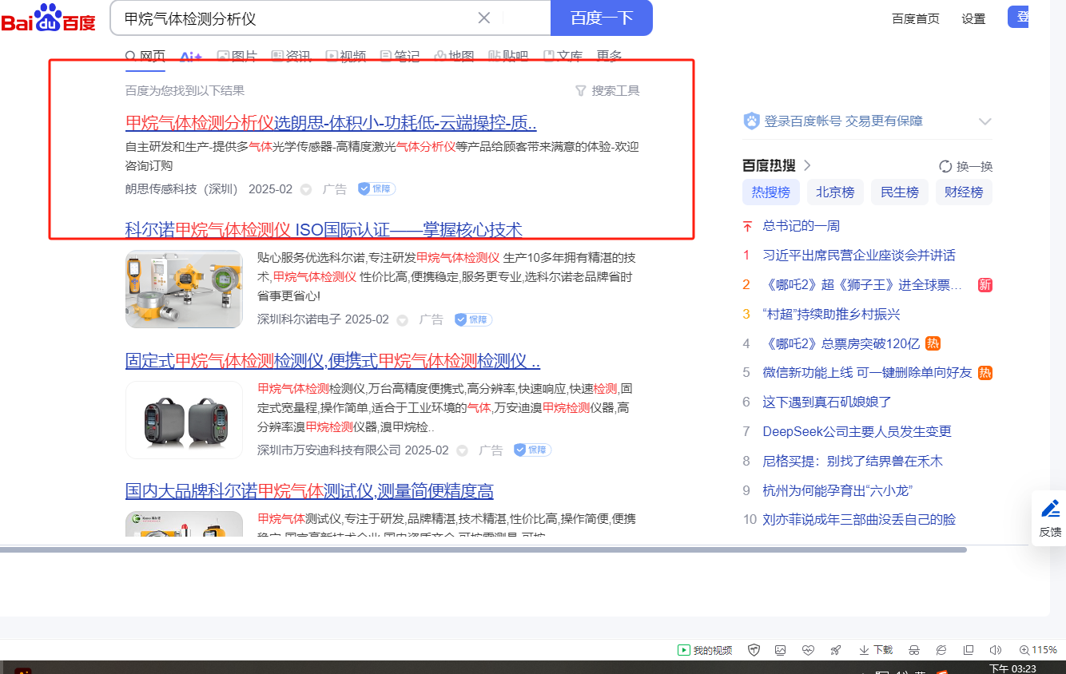
Task: Open hot search “村超”持续助推乡村振兴
Action: [832, 314]
